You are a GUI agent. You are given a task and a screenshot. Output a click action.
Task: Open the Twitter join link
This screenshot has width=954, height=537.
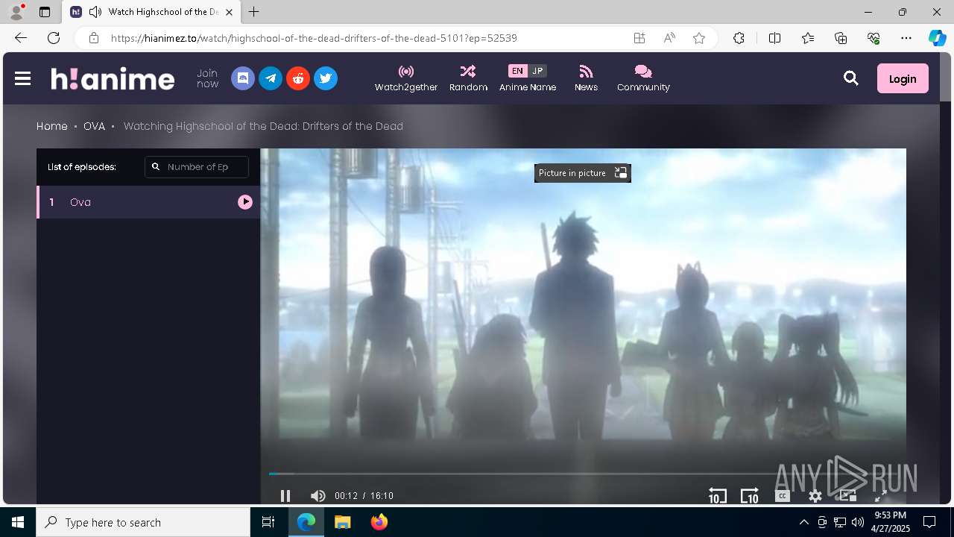tap(326, 78)
